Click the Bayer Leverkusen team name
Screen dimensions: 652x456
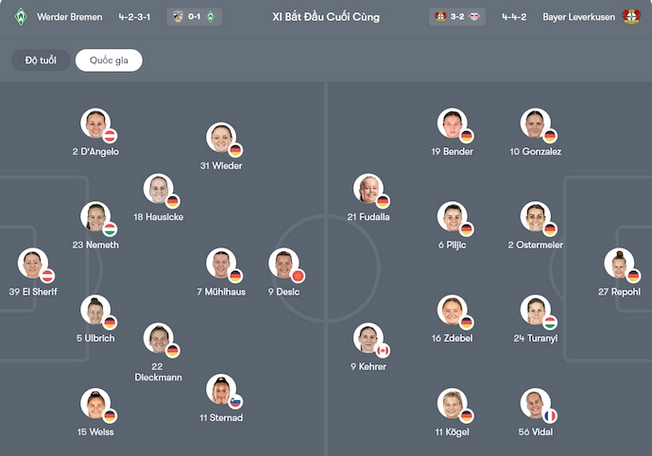(580, 17)
